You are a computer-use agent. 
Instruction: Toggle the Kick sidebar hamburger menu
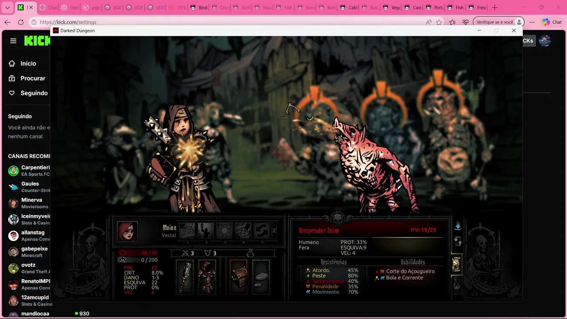13,41
